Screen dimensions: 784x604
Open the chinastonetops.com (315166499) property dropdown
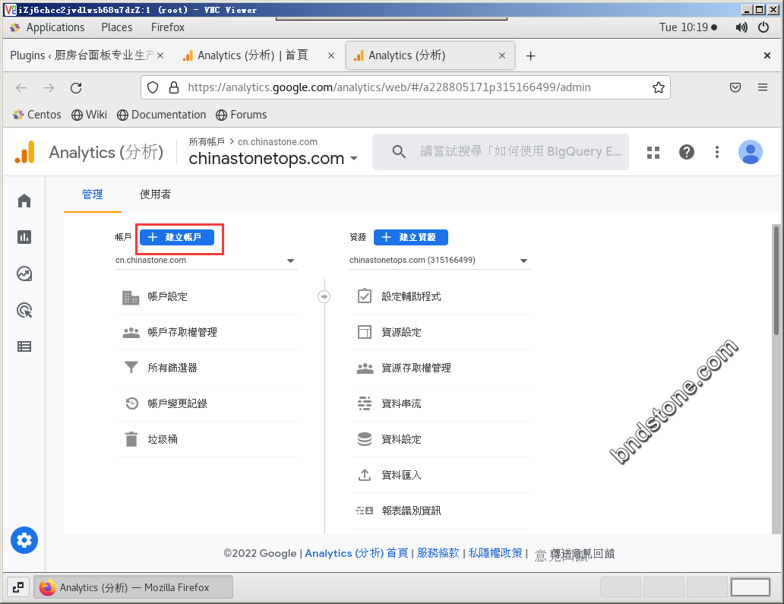440,261
